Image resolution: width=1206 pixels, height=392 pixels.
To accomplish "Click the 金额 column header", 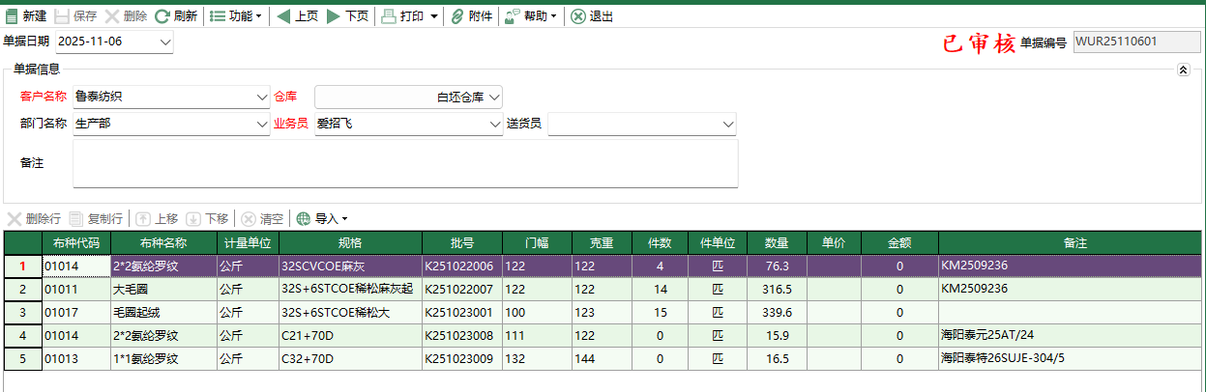I will [899, 242].
